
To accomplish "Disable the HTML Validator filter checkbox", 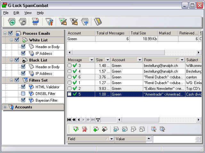I will 23,87.
